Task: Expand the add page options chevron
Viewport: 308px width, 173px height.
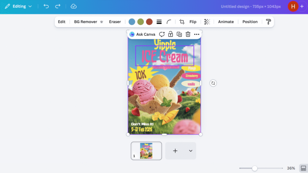Action: click(x=190, y=151)
